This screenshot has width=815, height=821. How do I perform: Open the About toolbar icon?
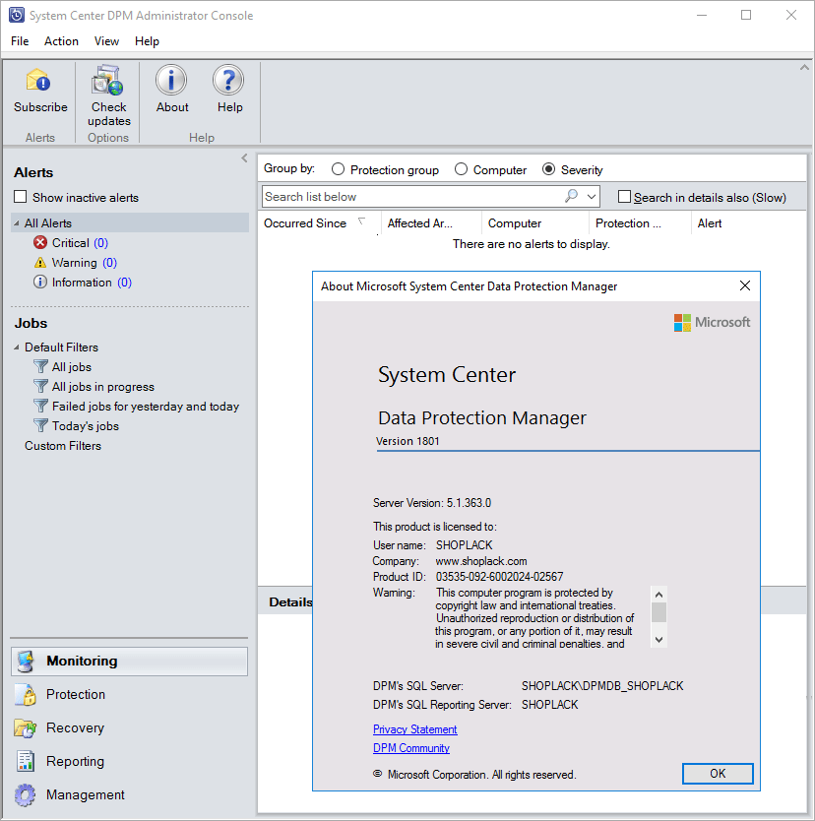171,80
